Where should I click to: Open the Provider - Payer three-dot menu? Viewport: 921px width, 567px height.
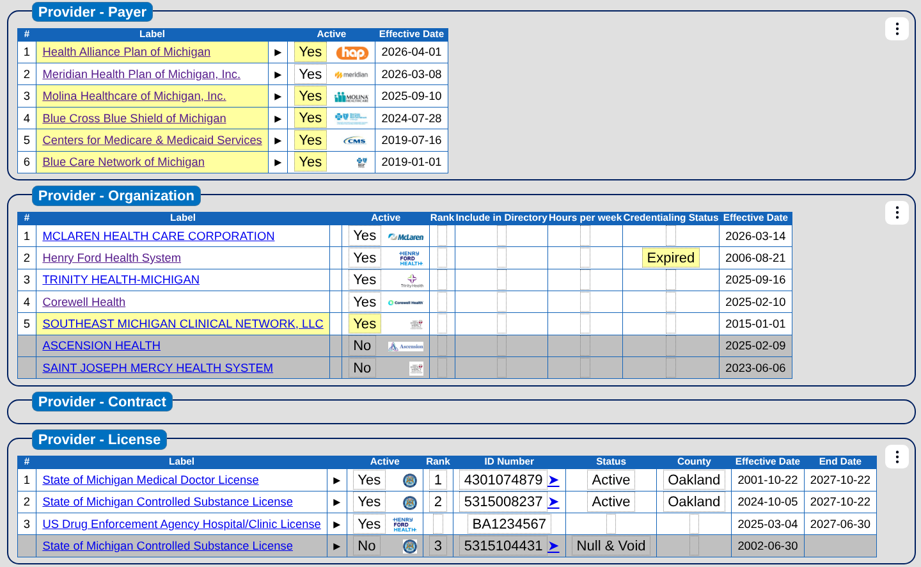tap(897, 29)
